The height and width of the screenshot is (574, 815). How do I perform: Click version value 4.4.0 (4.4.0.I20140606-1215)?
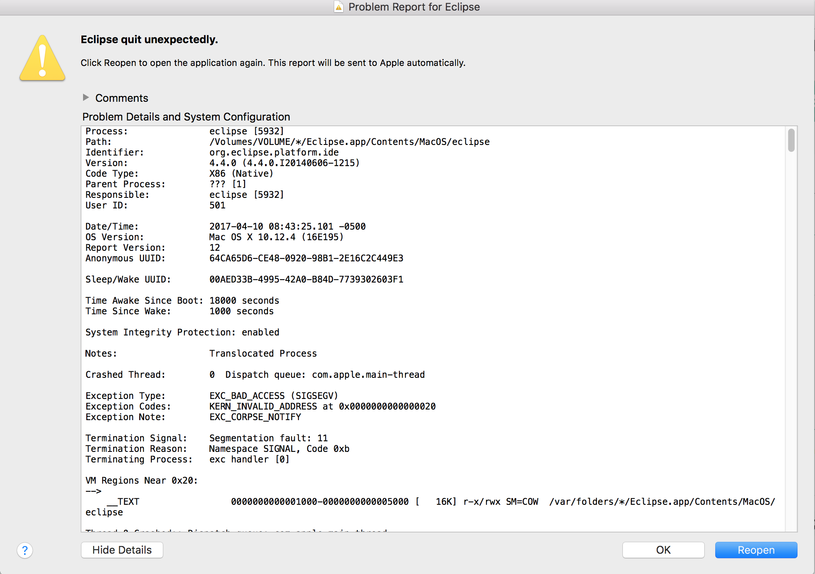click(284, 163)
